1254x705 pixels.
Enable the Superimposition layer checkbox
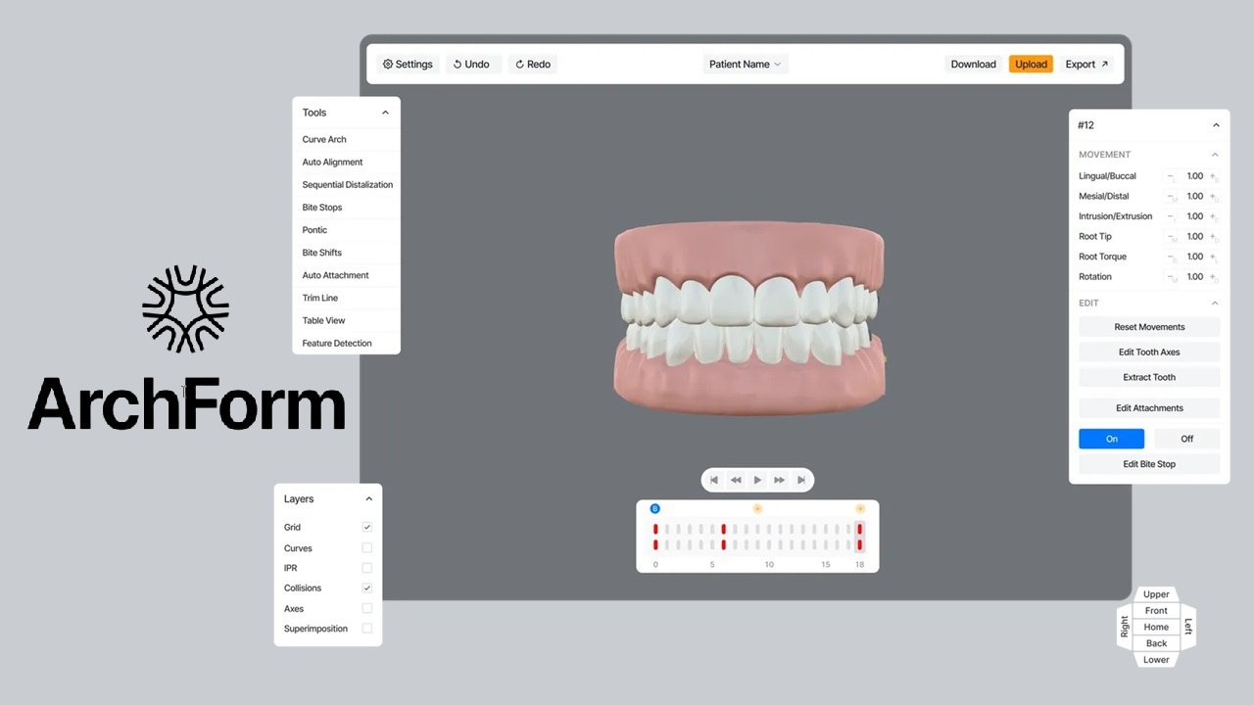(x=367, y=629)
